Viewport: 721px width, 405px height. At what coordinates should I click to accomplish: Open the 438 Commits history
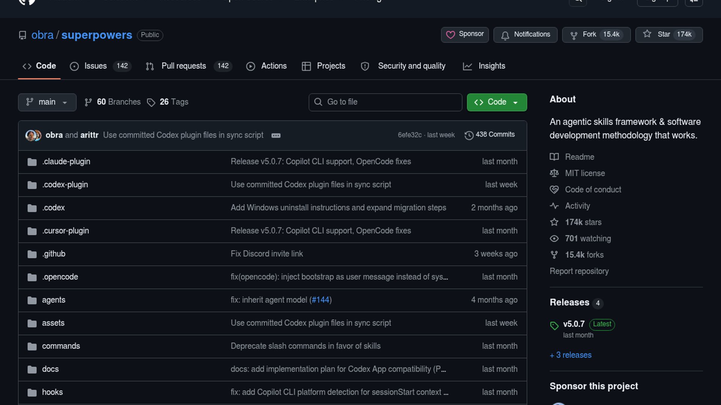490,135
